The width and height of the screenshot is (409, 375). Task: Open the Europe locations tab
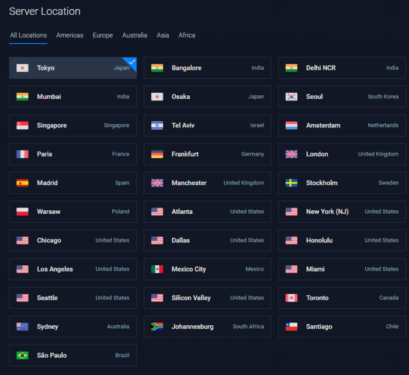[x=103, y=35]
